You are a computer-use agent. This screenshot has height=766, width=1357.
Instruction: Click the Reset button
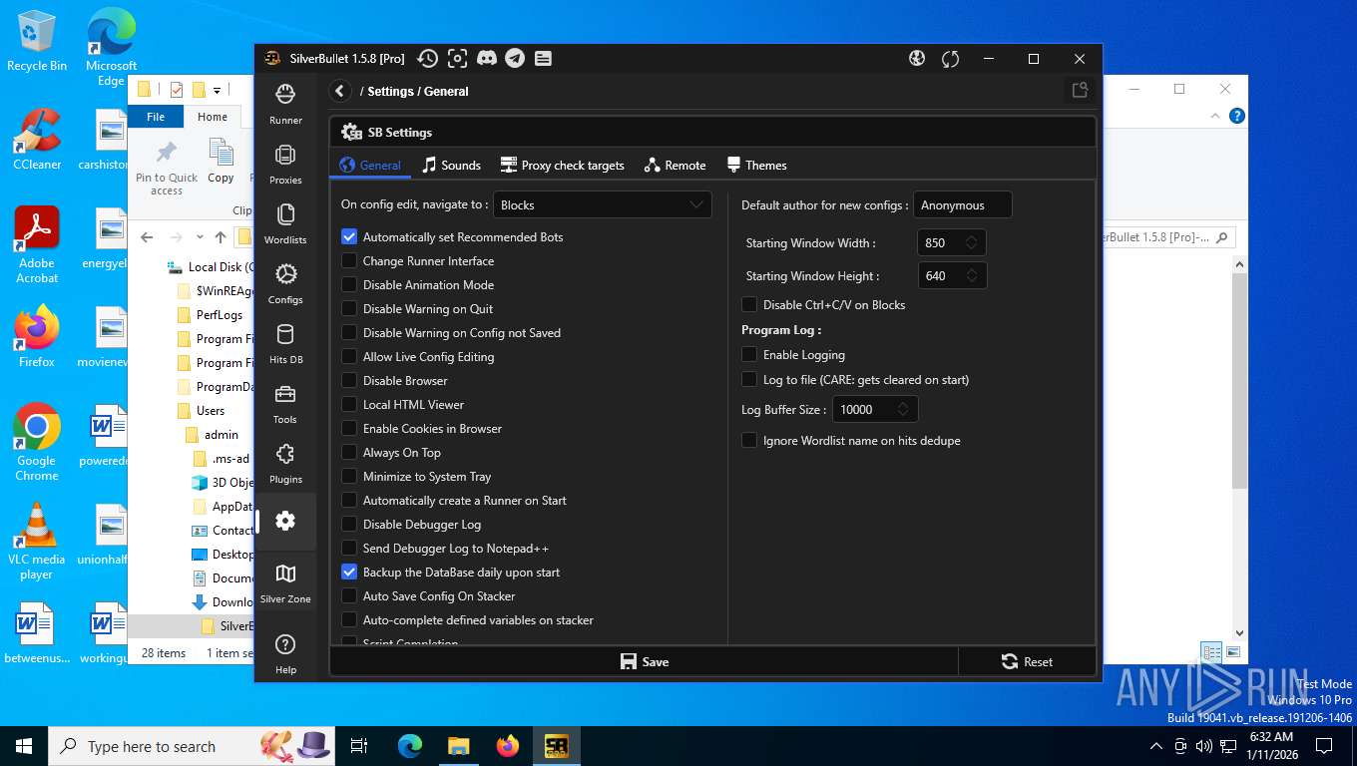[1027, 661]
